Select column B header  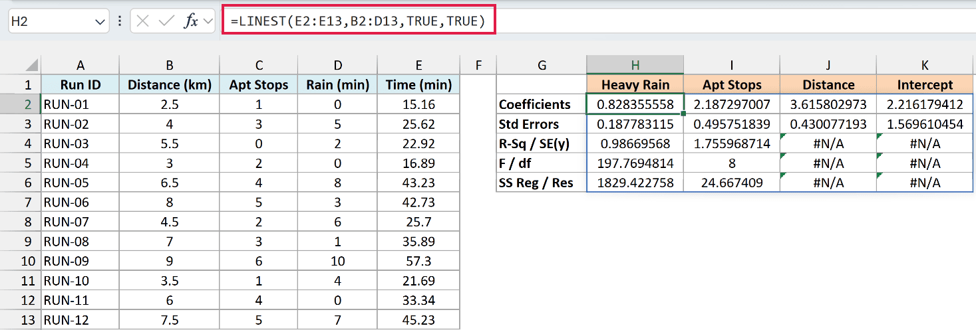[x=170, y=65]
